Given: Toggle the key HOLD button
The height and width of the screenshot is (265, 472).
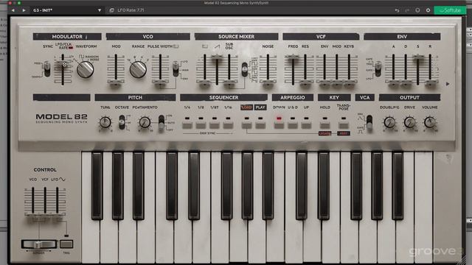Looking at the screenshot, I should pyautogui.click(x=324, y=125).
